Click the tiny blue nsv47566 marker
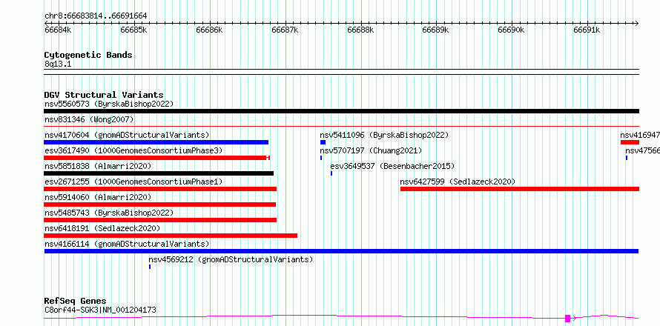The width and height of the screenshot is (660, 326). (627, 158)
